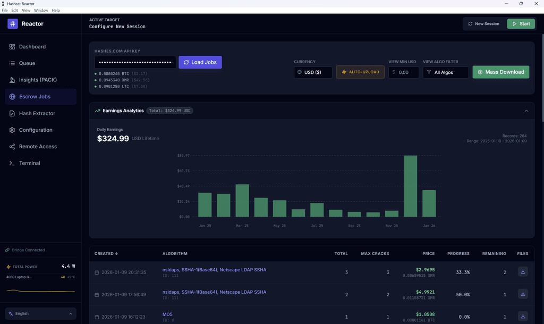The width and height of the screenshot is (544, 324).
Task: Click the Reactor hash logo icon
Action: (x=13, y=24)
